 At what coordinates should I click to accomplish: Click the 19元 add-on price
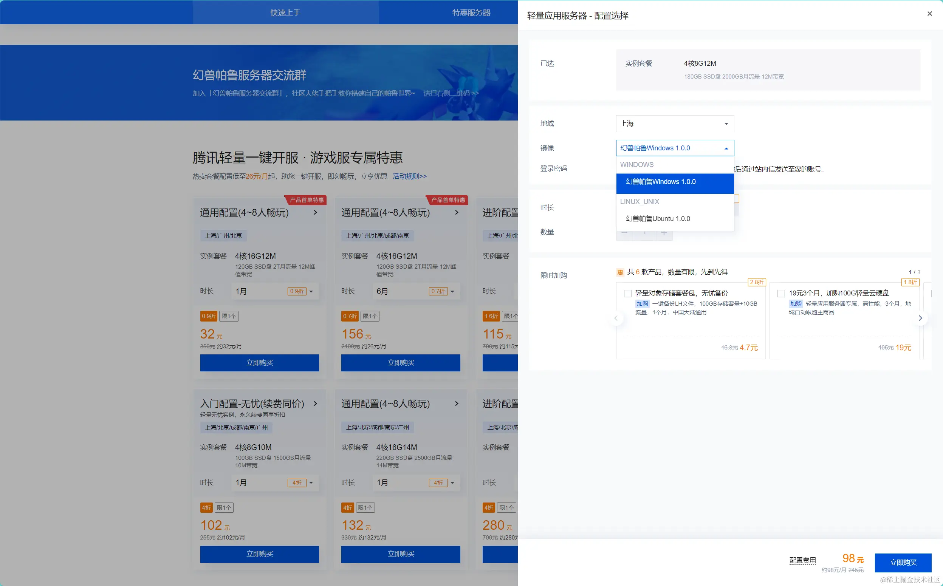coord(903,348)
